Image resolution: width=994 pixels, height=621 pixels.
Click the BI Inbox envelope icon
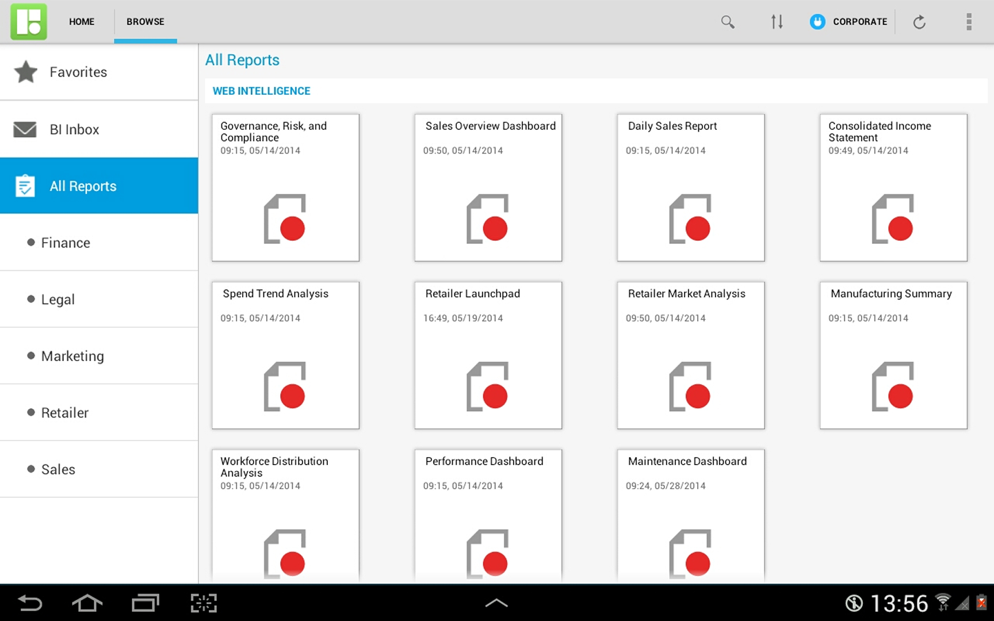pos(25,129)
